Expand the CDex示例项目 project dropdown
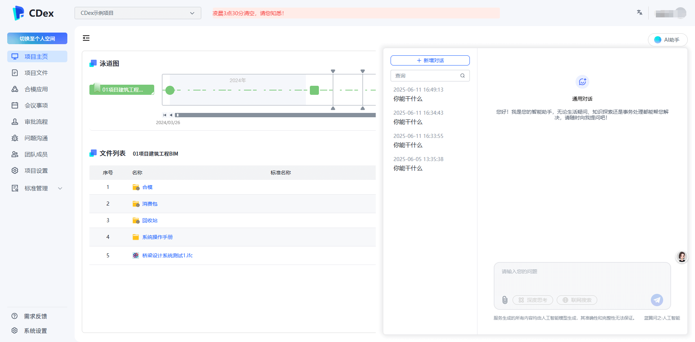695x342 pixels. click(x=138, y=13)
